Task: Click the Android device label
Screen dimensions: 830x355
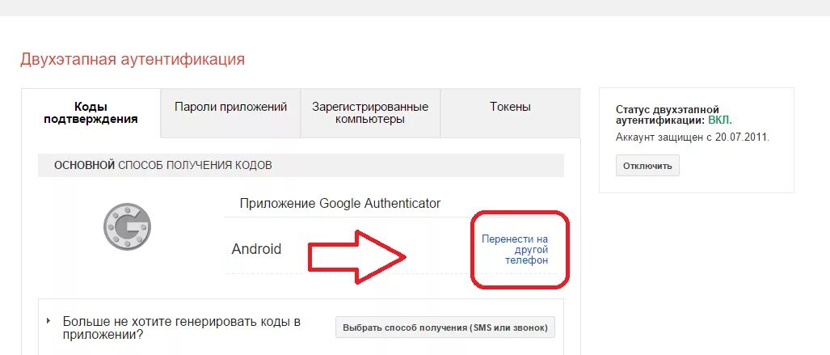Action: 256,249
